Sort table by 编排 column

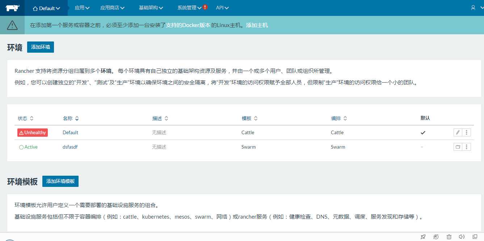tap(339, 118)
